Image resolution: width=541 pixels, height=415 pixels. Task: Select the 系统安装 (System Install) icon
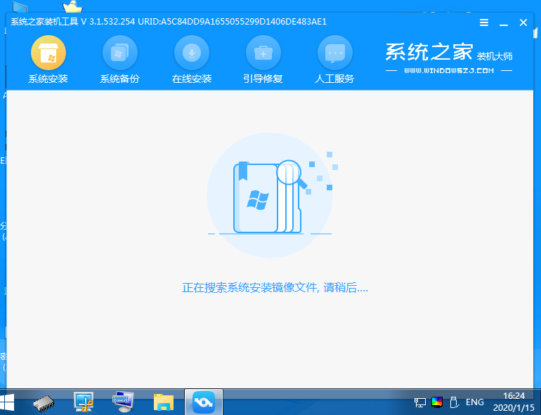coord(48,53)
